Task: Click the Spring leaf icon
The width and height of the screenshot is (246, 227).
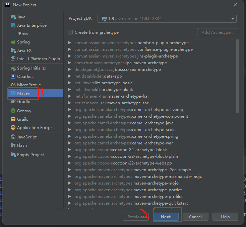Action: point(13,42)
